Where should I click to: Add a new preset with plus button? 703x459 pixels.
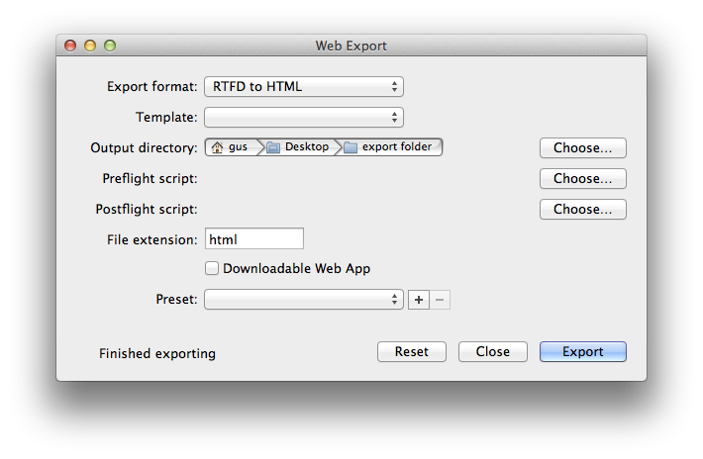418,299
